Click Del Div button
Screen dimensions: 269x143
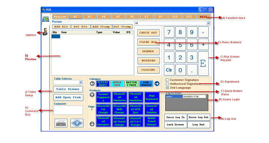[80, 27]
